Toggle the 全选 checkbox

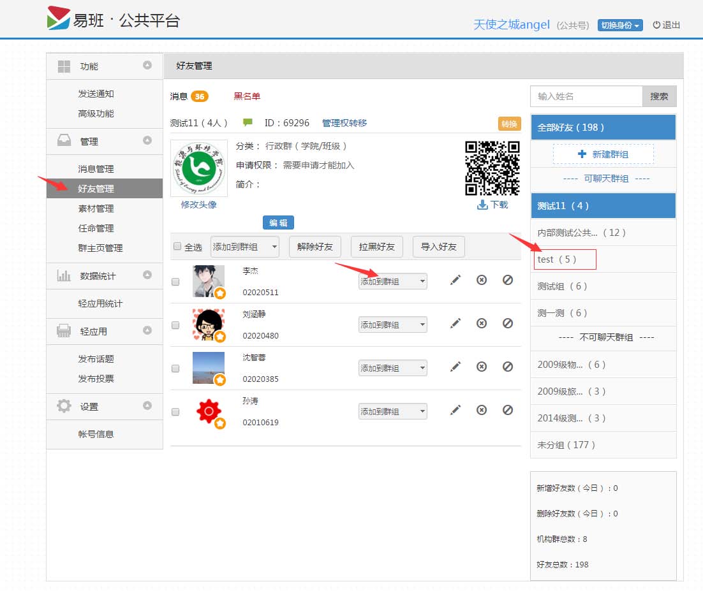click(x=177, y=246)
